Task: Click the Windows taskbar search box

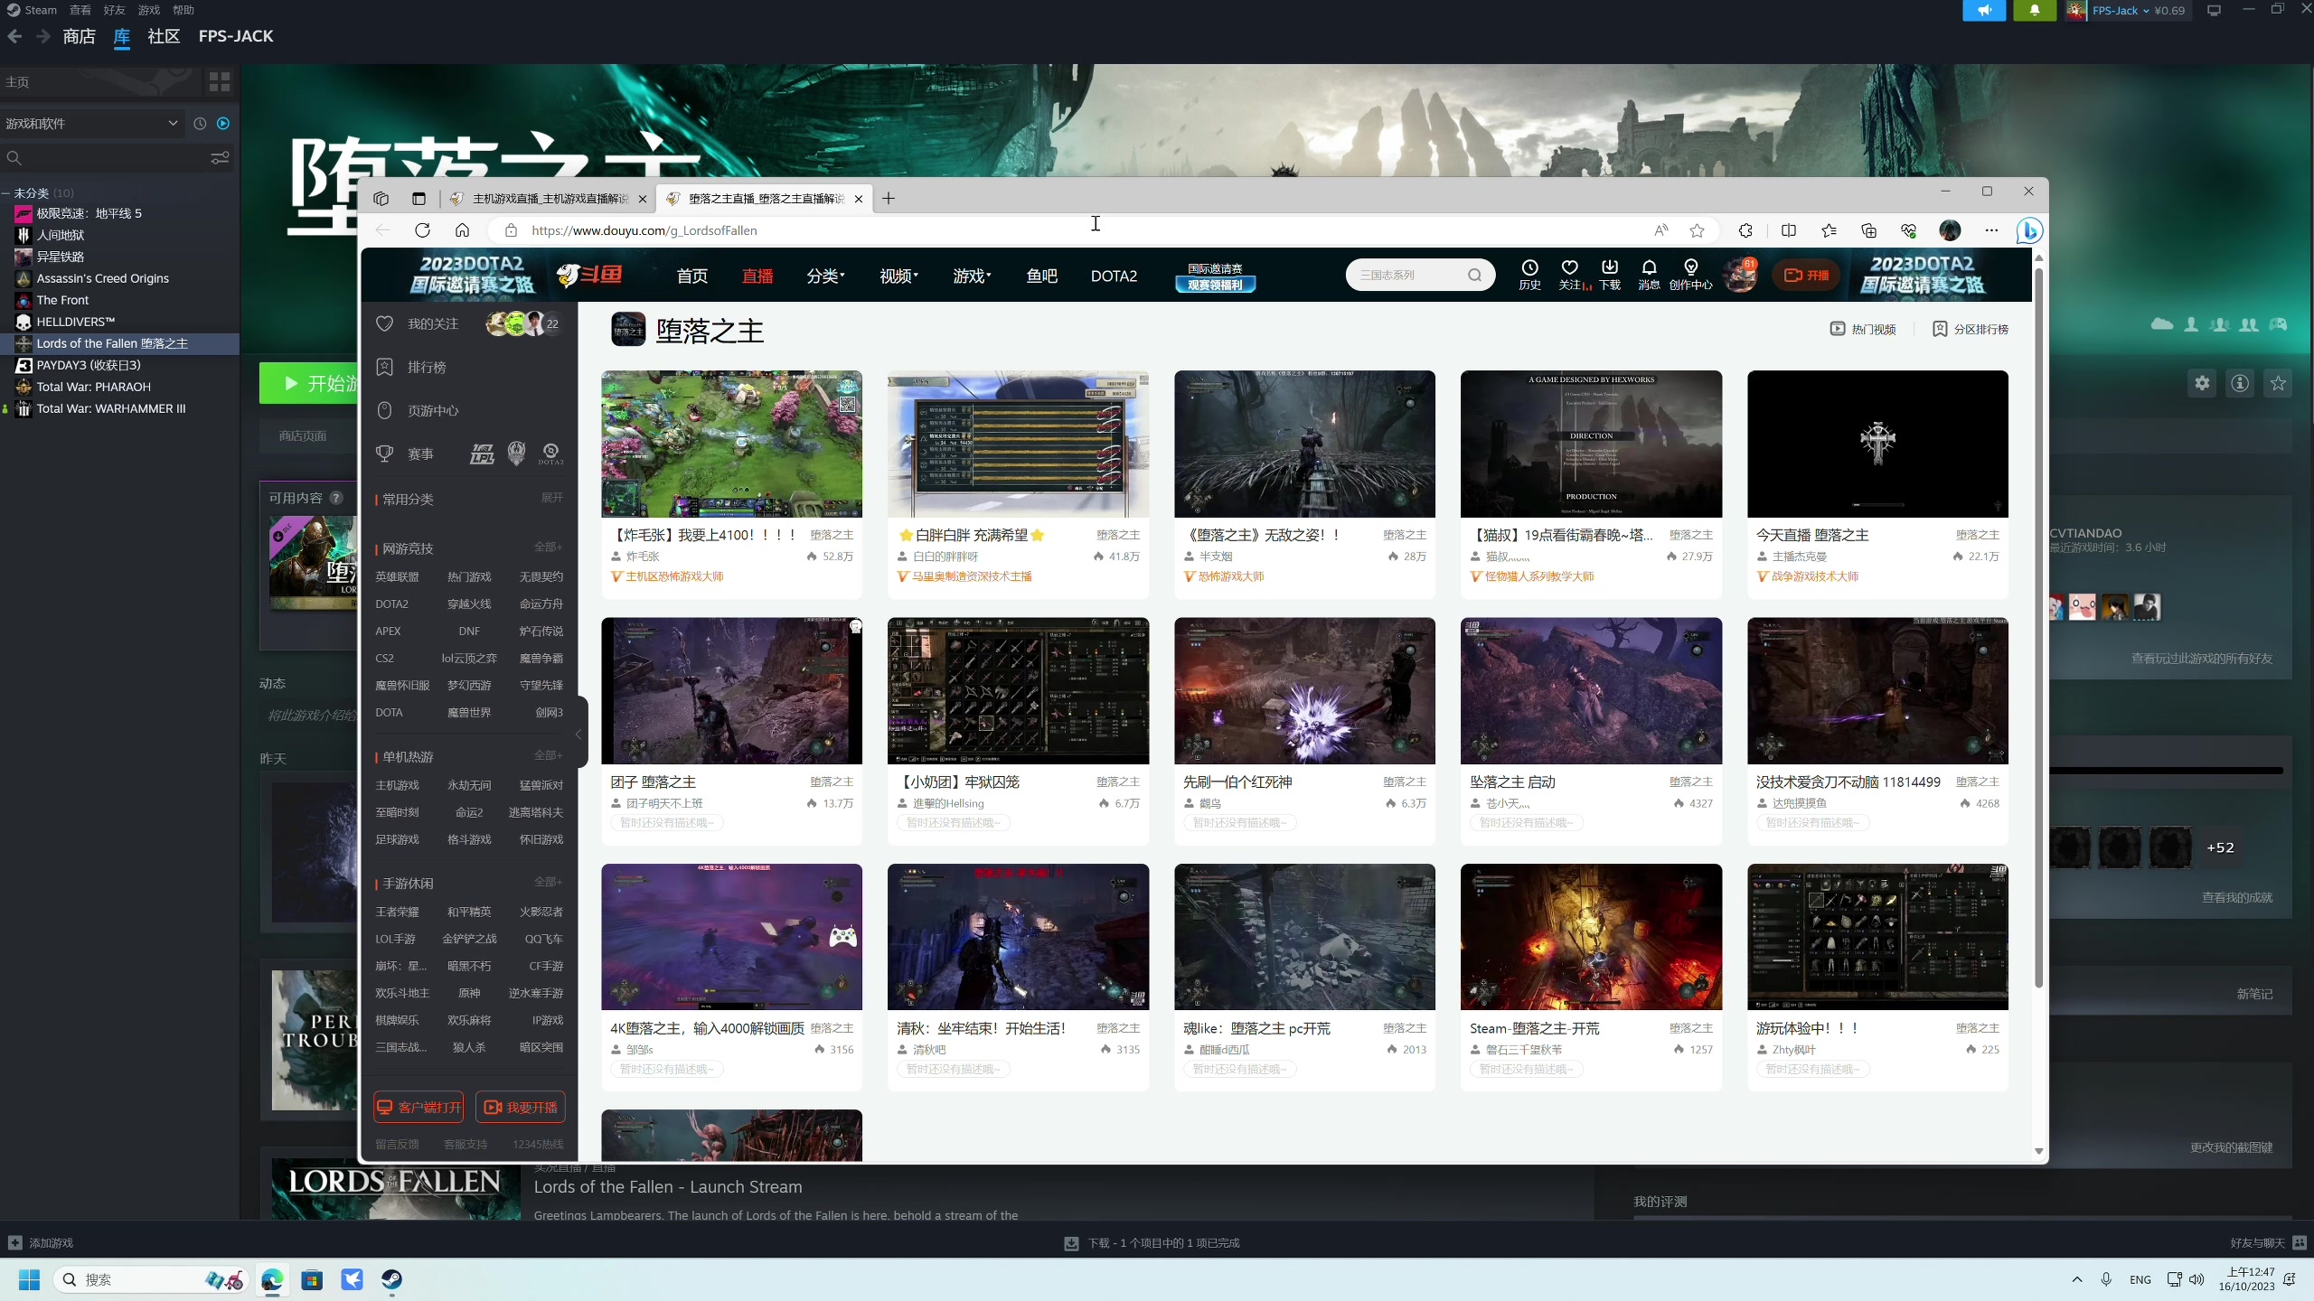Action: point(151,1279)
